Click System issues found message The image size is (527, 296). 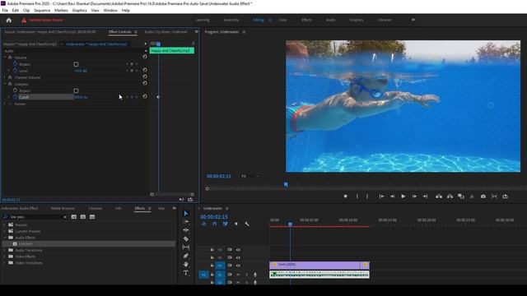click(46, 20)
